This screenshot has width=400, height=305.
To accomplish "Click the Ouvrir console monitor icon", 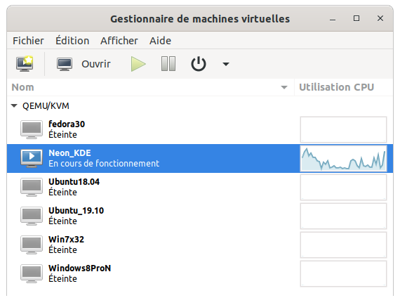I will (x=65, y=64).
